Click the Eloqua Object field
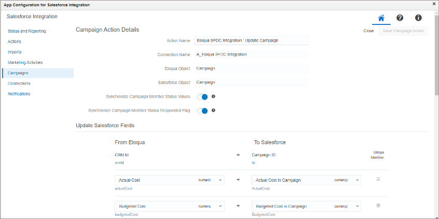Image resolution: width=439 pixels, height=219 pixels. [252, 69]
